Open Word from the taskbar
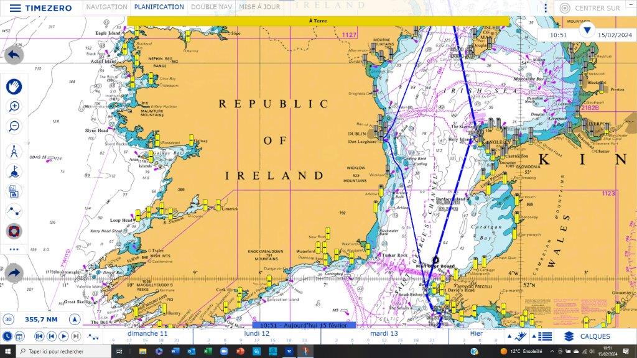This screenshot has height=358, width=637. 175,351
